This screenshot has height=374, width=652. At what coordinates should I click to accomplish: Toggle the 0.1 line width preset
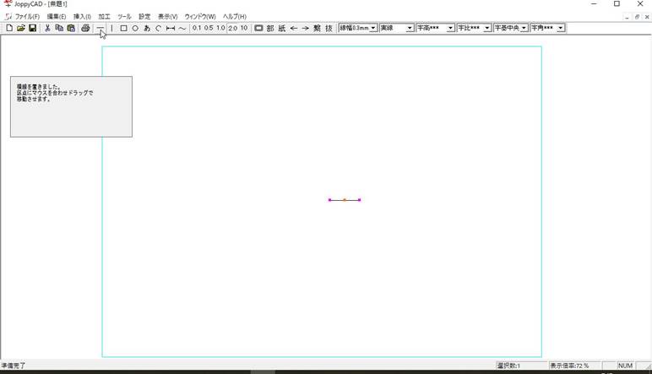point(197,28)
